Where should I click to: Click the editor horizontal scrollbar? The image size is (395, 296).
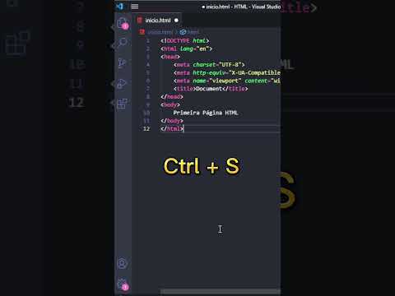pyautogui.click(x=221, y=292)
